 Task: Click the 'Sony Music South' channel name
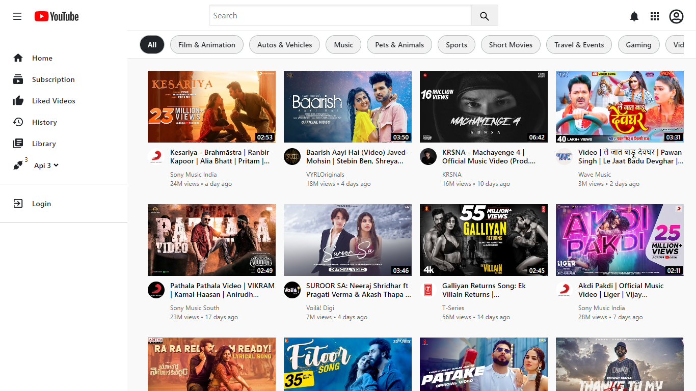[x=195, y=308]
